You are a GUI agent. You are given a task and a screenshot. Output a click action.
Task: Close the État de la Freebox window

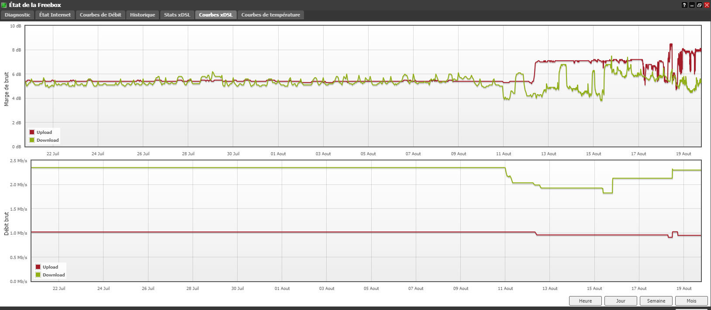pos(707,5)
